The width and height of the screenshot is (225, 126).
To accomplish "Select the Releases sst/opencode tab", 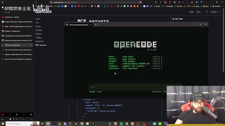I will tap(17, 31).
